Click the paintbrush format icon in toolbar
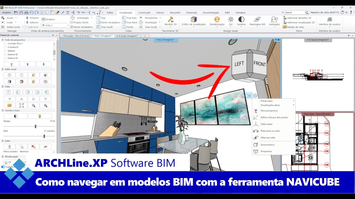This screenshot has height=199, width=355. (x=57, y=12)
